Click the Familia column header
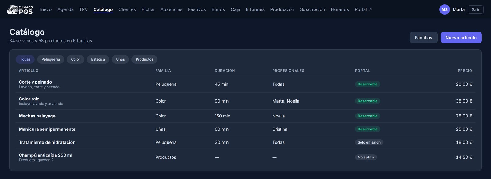491x179 pixels. (x=163, y=71)
